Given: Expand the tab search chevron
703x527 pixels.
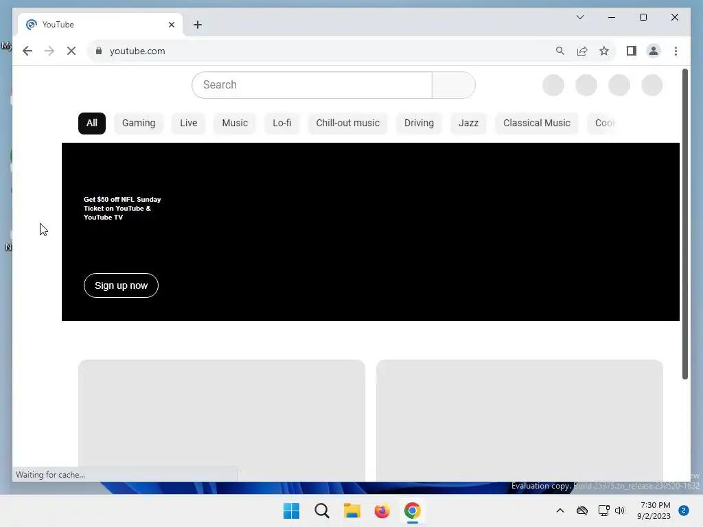Looking at the screenshot, I should pyautogui.click(x=579, y=17).
